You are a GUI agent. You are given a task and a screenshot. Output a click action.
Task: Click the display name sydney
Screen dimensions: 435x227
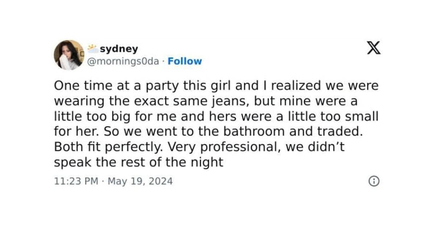[x=119, y=49]
